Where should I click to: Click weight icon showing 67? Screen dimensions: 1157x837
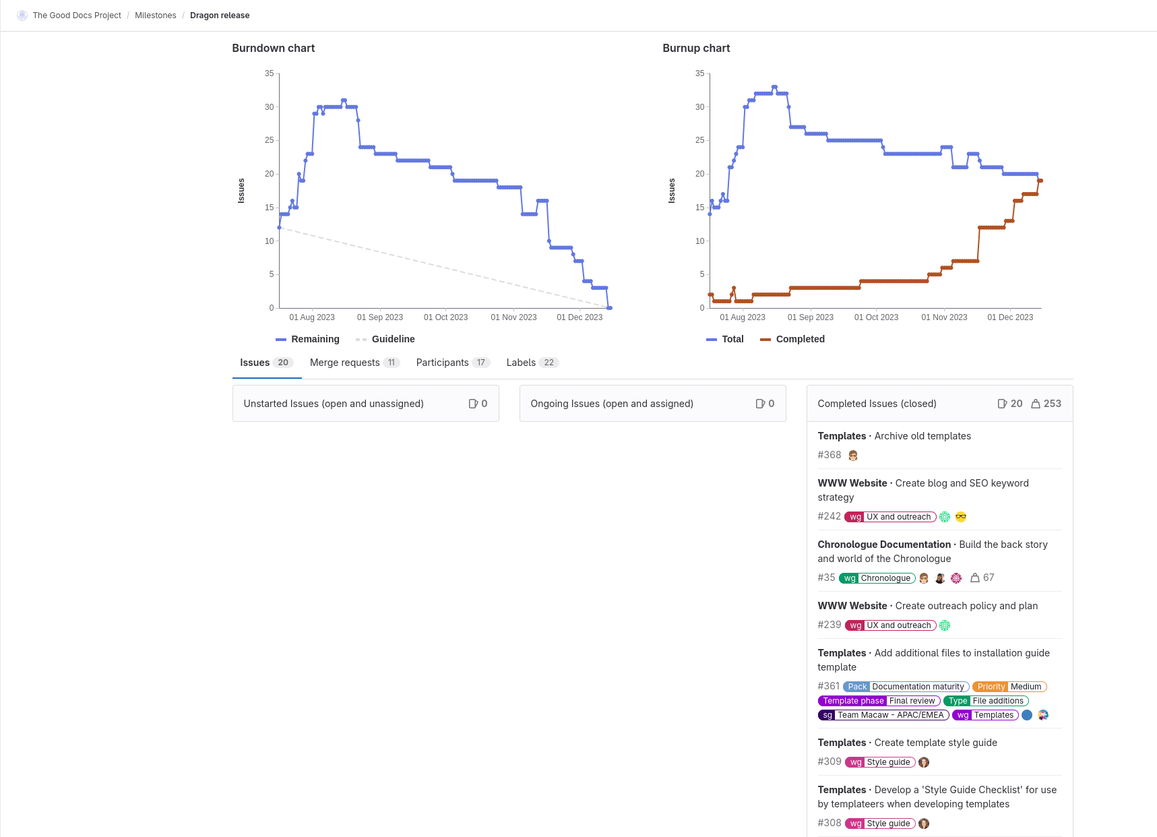(x=975, y=578)
